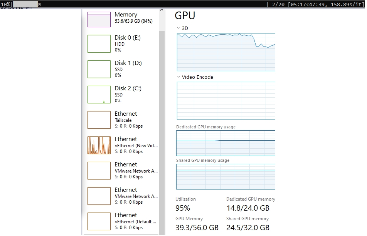Click the Disk 2 (C:) label text
The width and height of the screenshot is (367, 236).
coord(128,88)
